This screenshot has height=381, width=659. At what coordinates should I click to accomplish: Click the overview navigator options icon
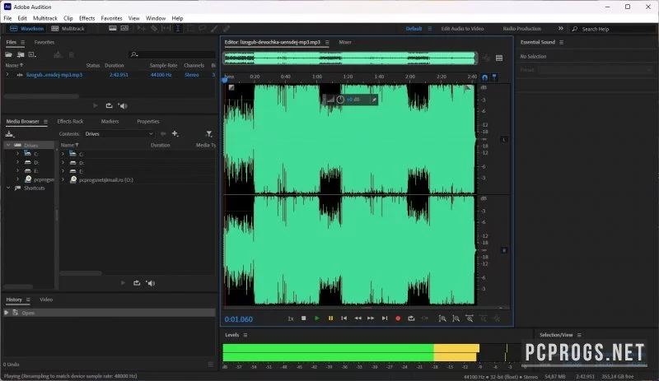(x=499, y=58)
